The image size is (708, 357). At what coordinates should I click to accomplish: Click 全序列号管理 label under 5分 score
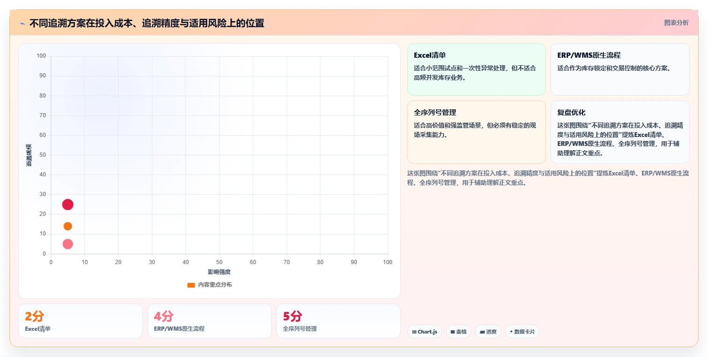[300, 329]
